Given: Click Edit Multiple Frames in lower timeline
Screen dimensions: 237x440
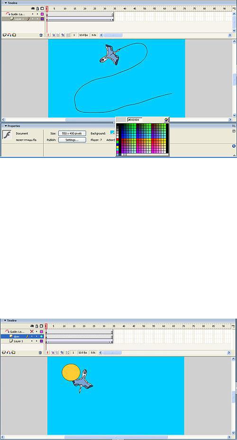Looking at the screenshot, I should [62, 353].
